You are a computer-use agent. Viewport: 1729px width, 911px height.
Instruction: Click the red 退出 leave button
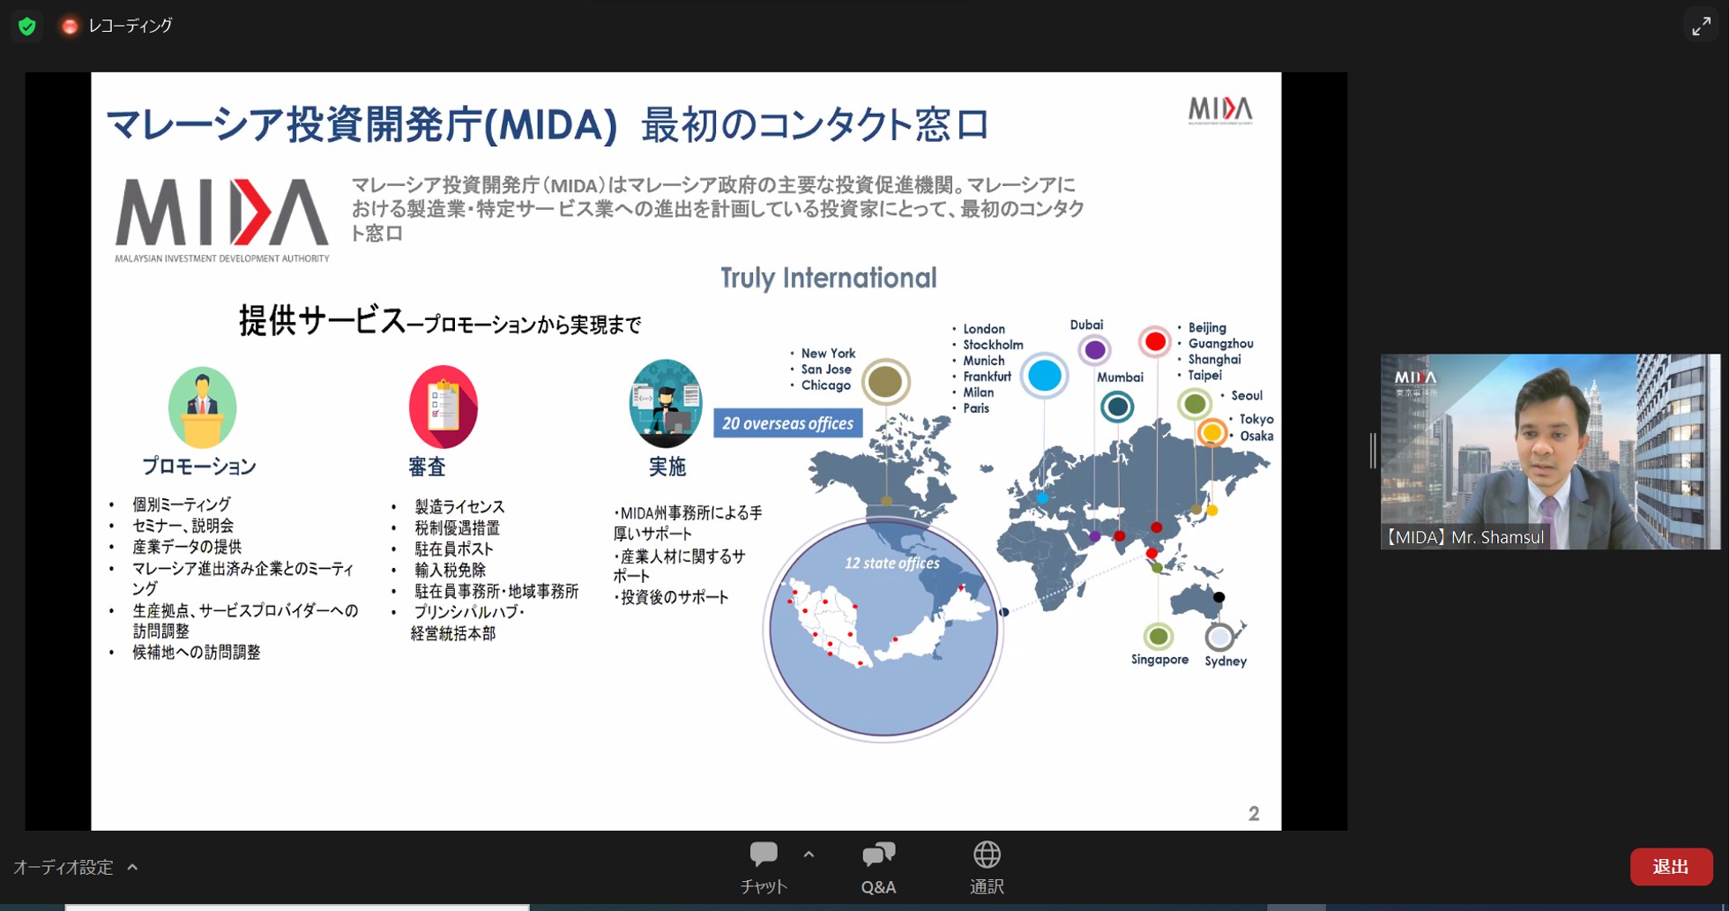(1671, 867)
